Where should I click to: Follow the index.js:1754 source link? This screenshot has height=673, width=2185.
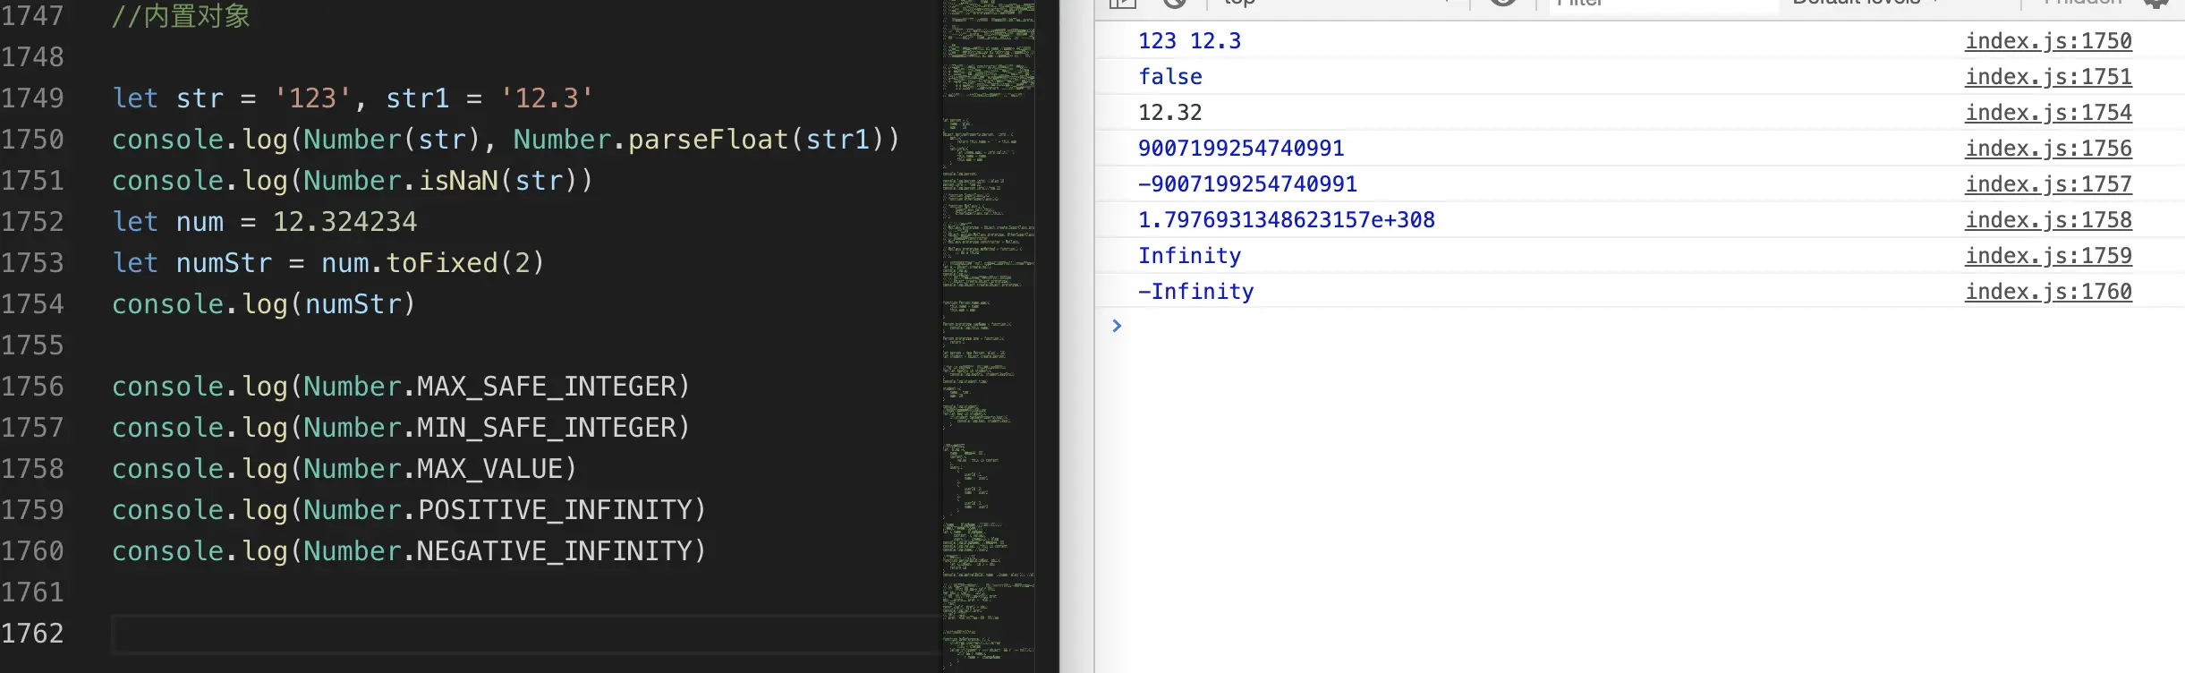2048,113
